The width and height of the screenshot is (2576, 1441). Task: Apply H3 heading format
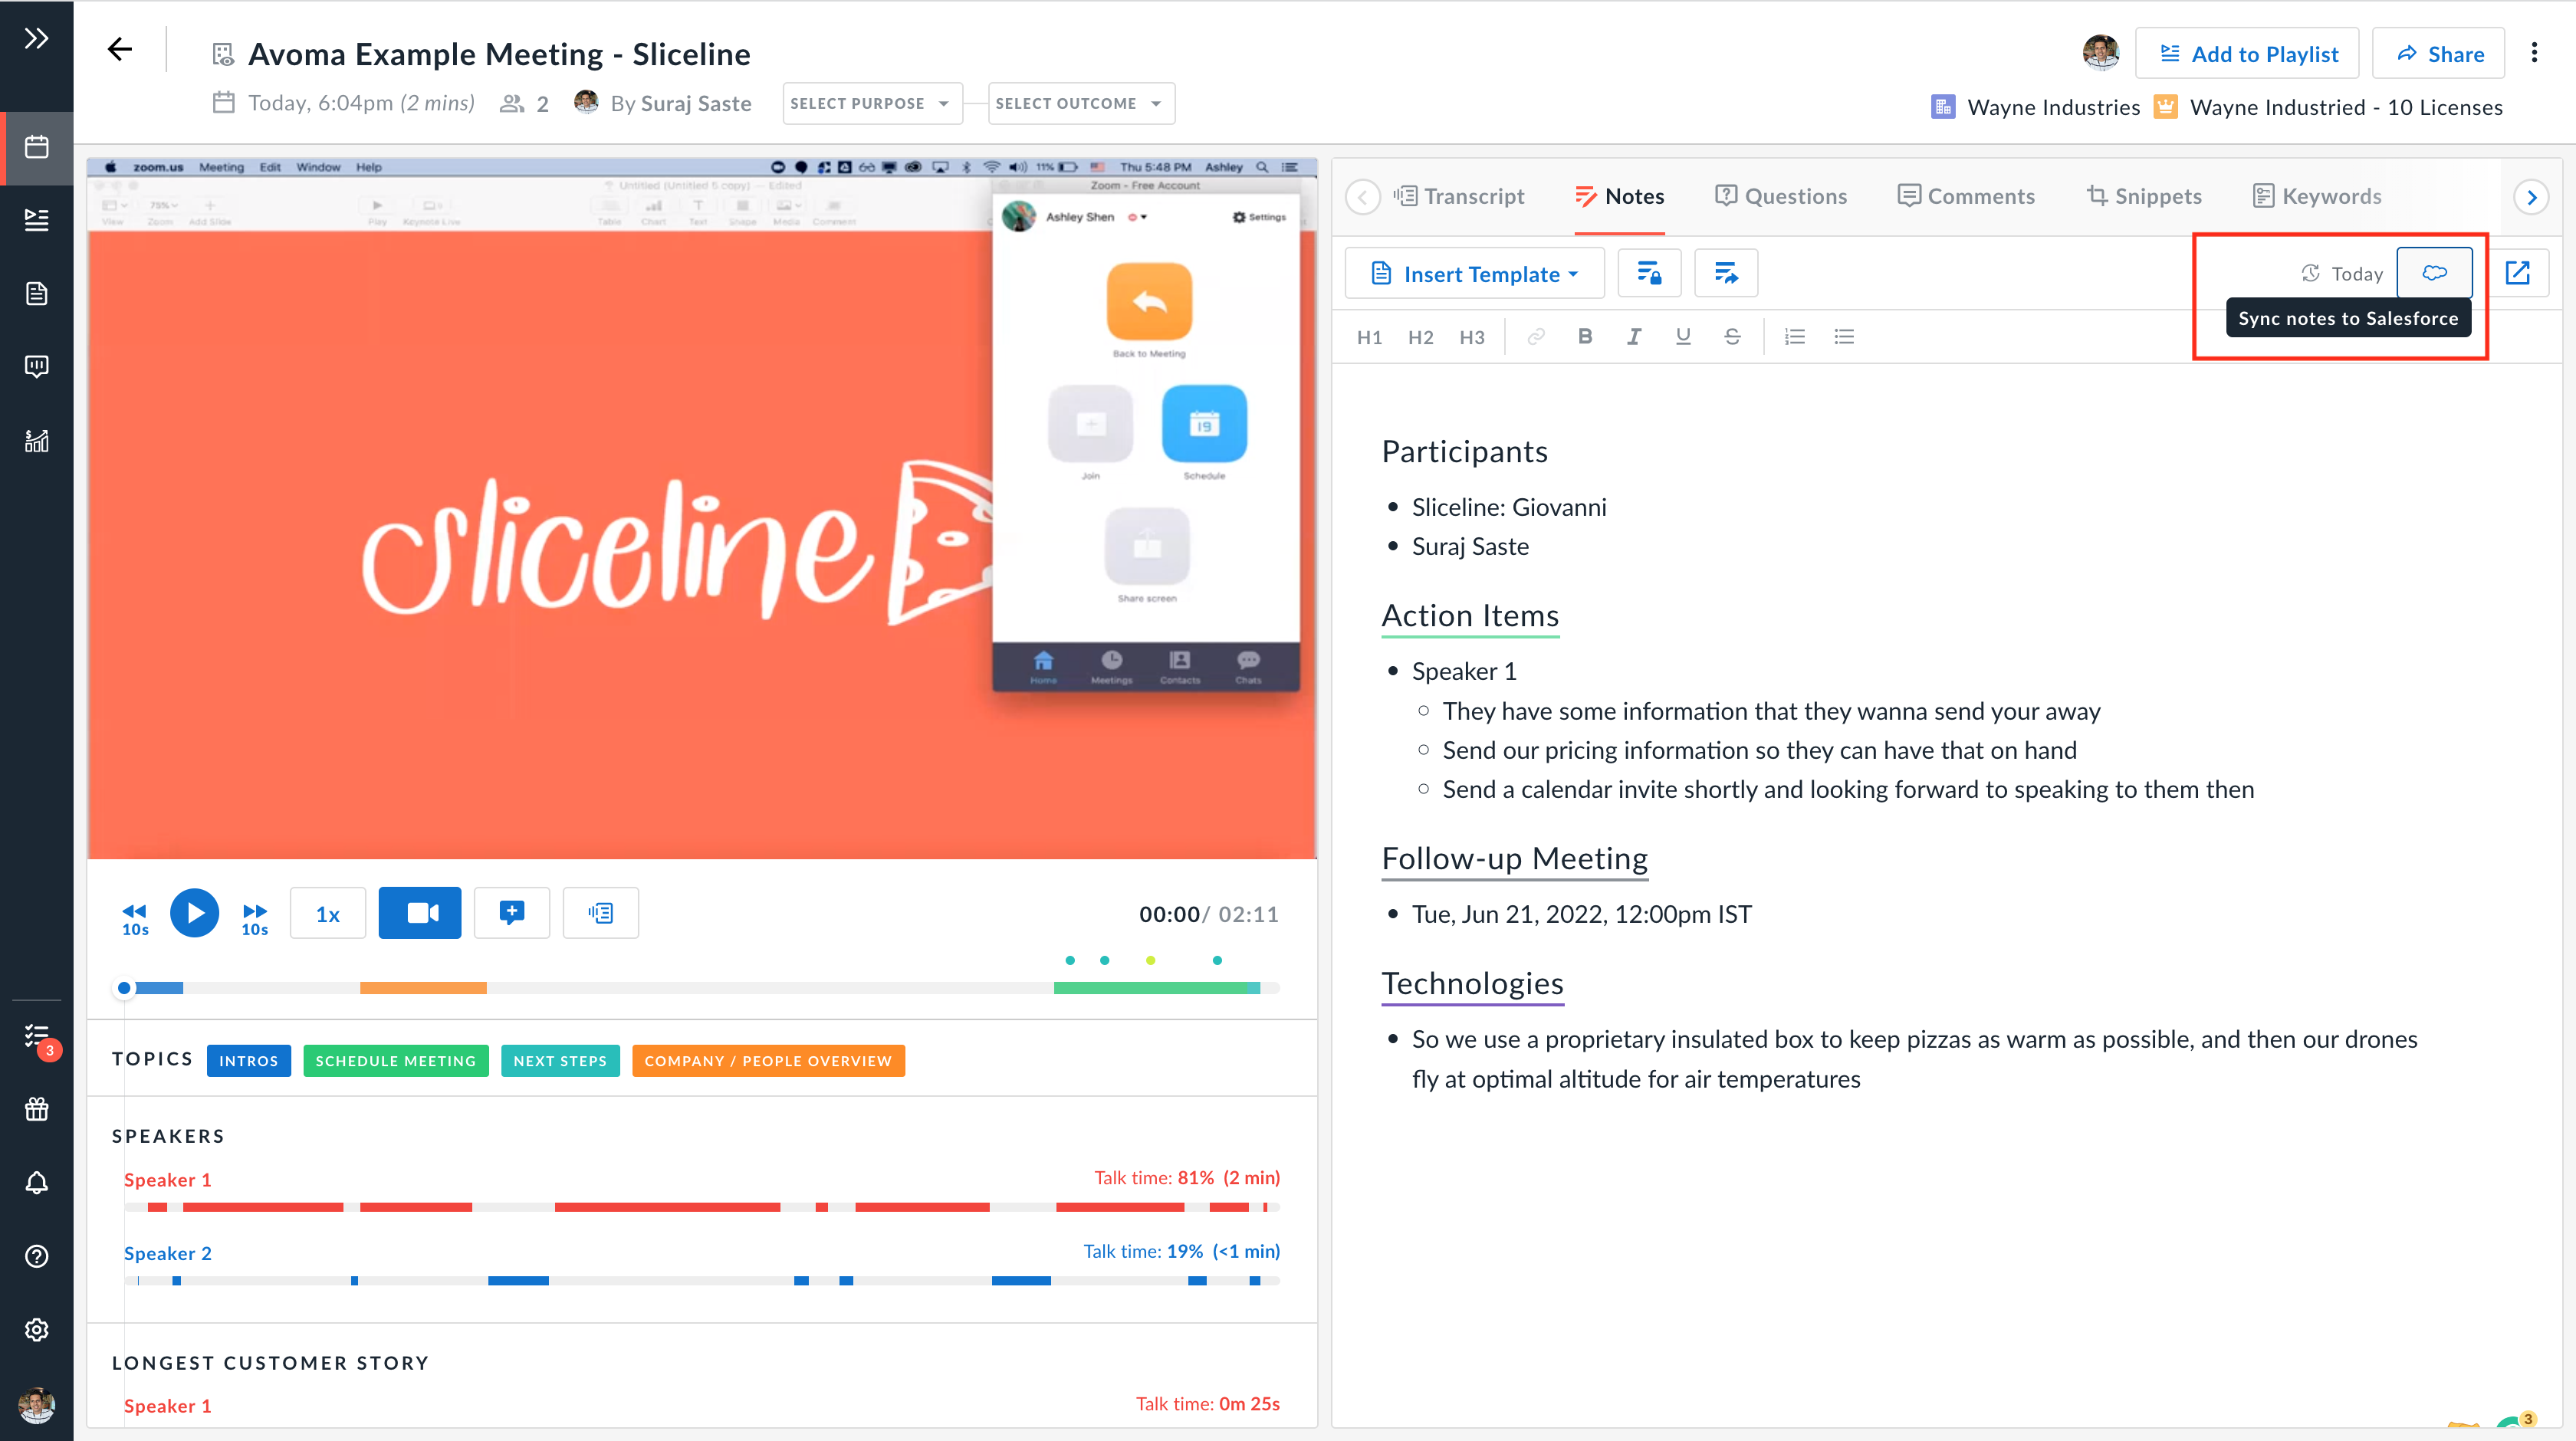1472,337
